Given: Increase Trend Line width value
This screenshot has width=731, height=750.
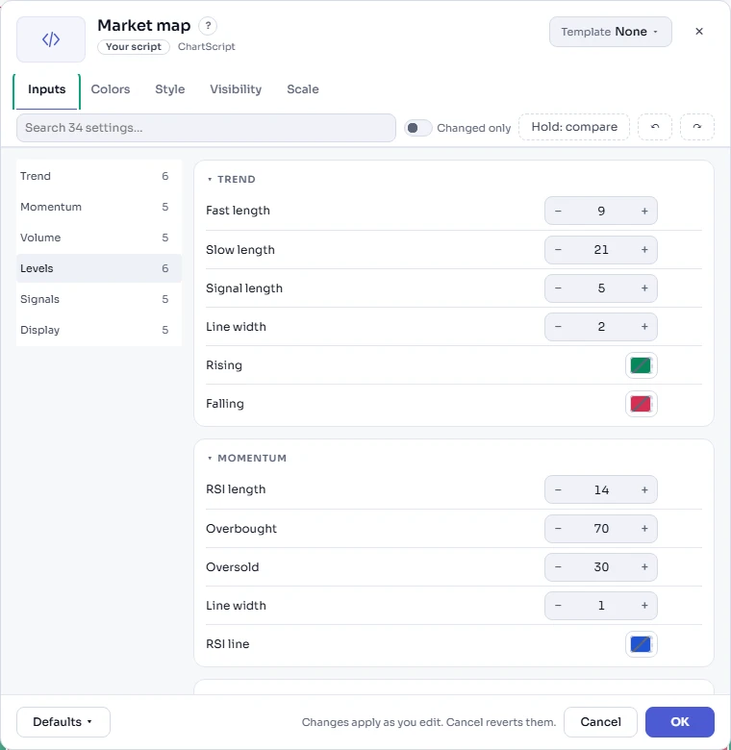Looking at the screenshot, I should tap(644, 327).
